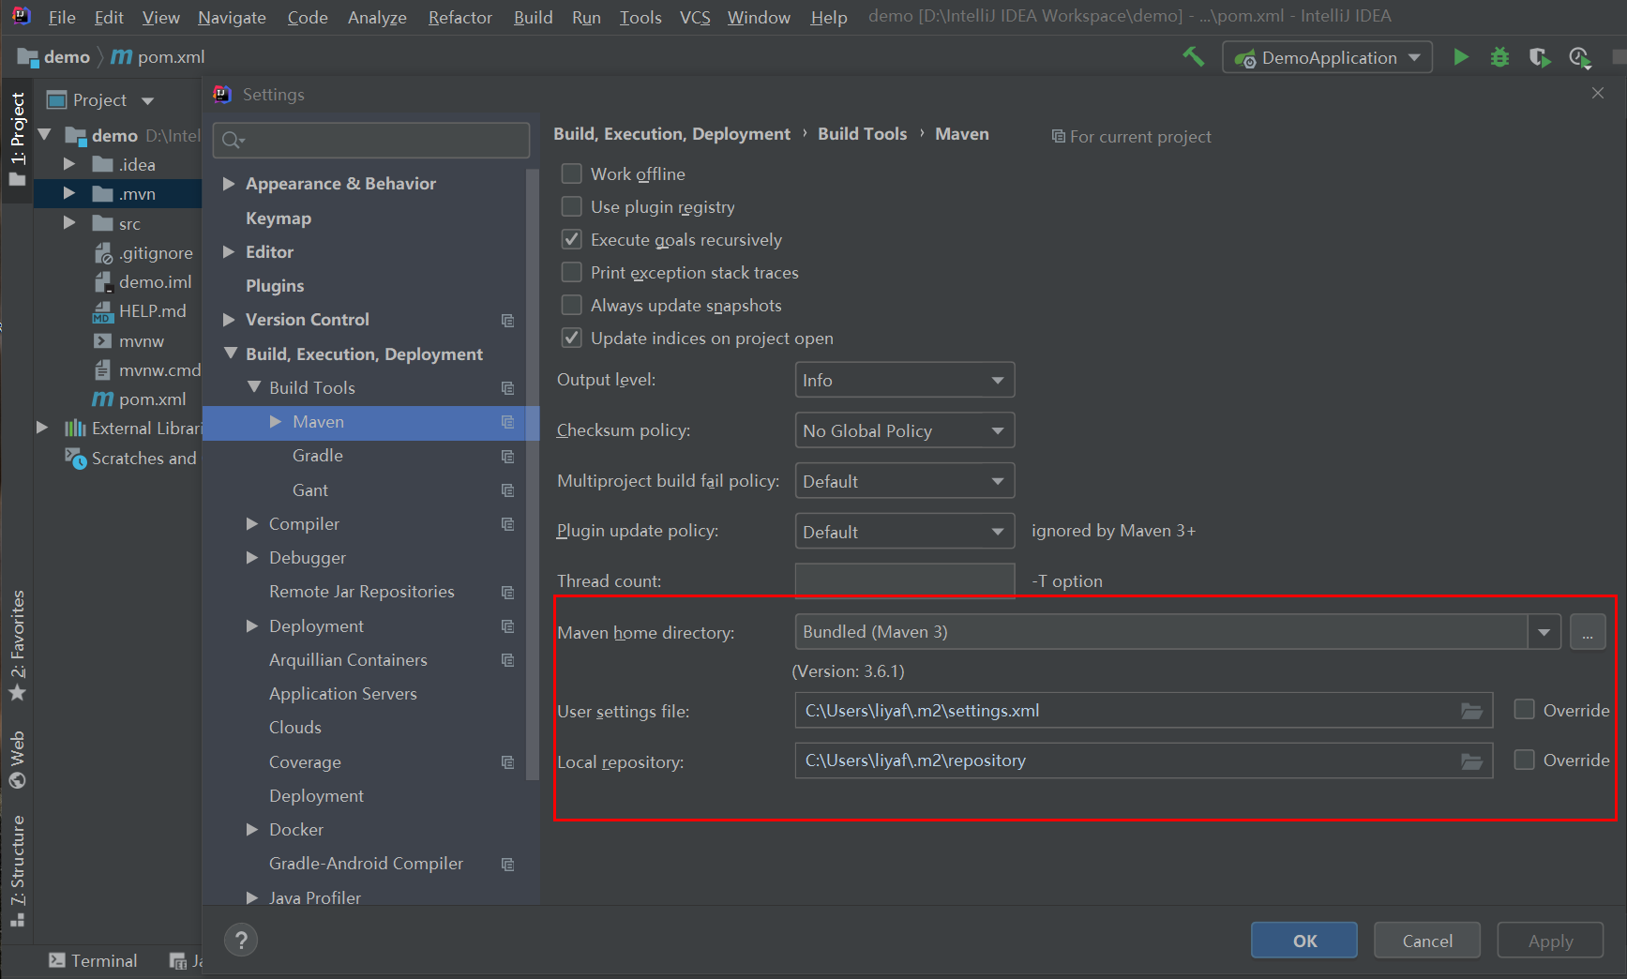Open the Tools menu
Image resolution: width=1627 pixels, height=979 pixels.
[x=640, y=17]
